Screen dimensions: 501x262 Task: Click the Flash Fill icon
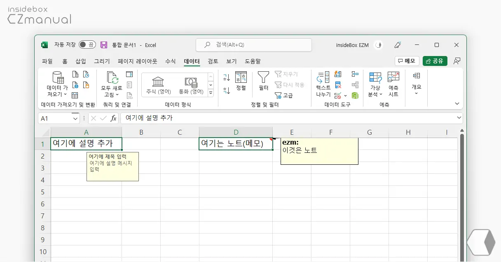click(x=338, y=74)
